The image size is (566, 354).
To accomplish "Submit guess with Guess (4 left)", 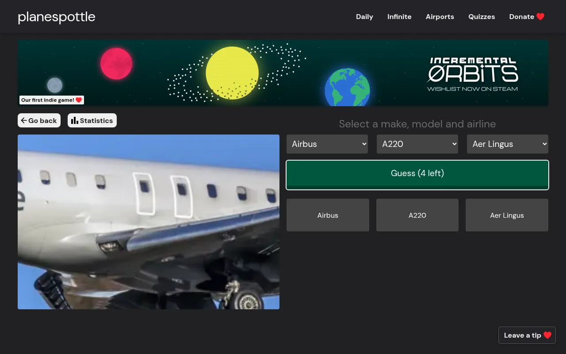I will 417,175.
